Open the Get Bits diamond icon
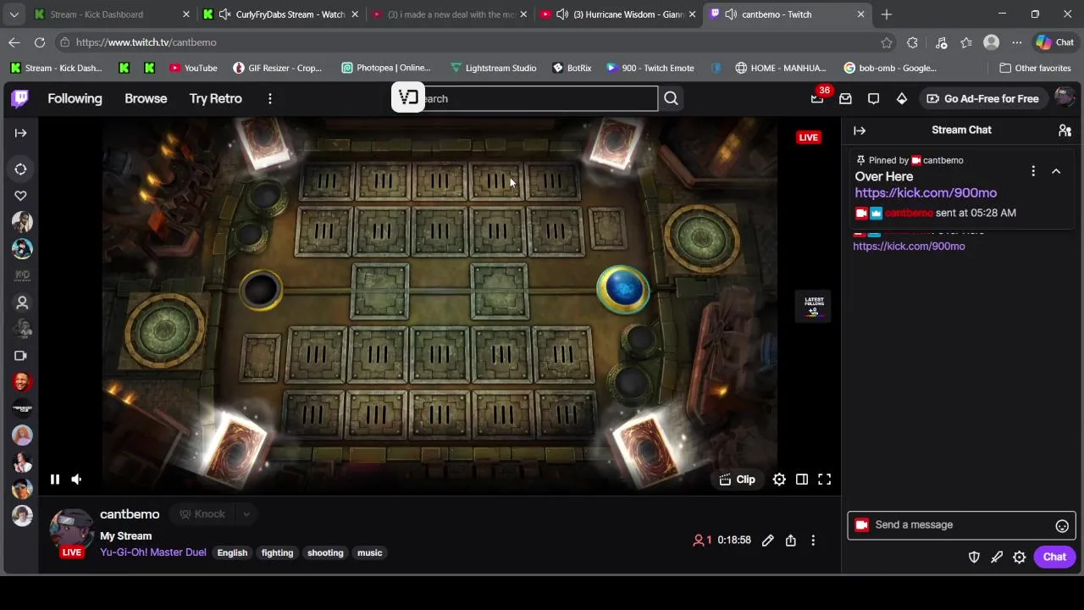 pos(901,98)
